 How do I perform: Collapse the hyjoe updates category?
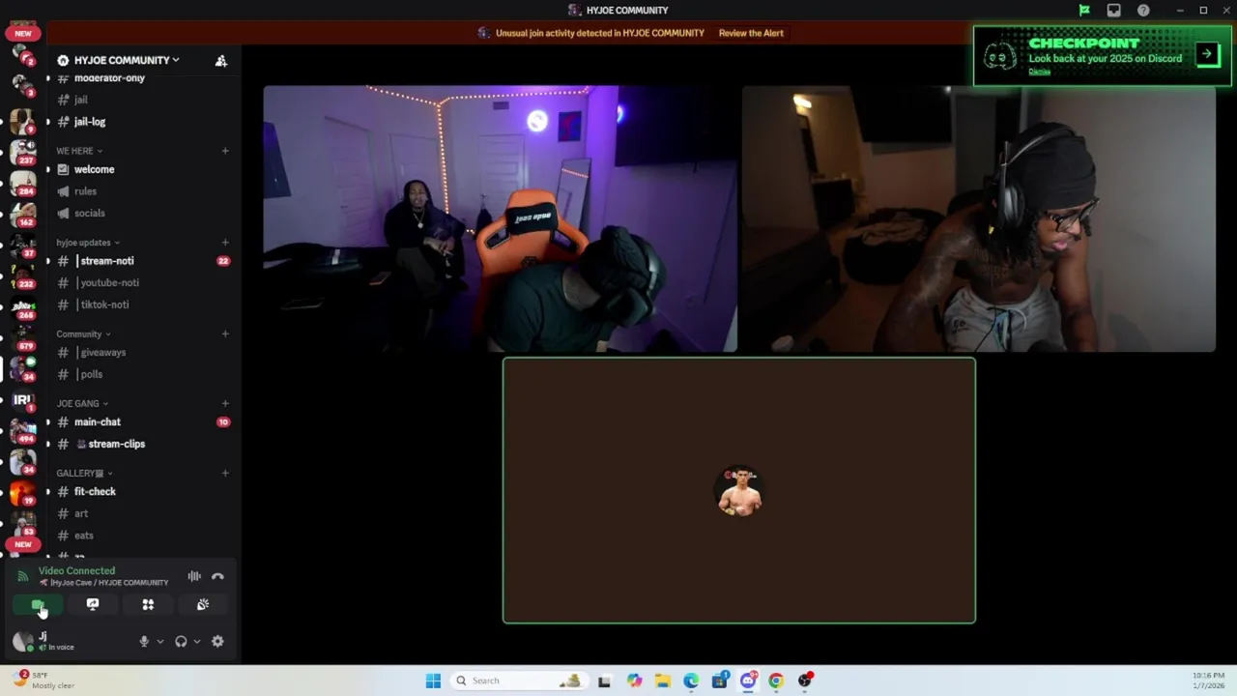pos(88,243)
